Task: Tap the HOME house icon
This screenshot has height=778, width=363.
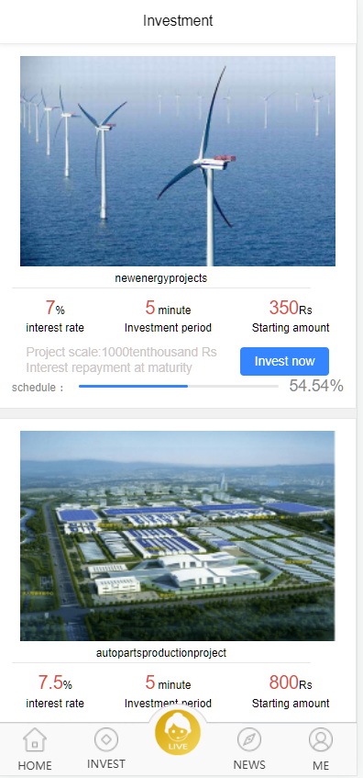Action: point(35,740)
